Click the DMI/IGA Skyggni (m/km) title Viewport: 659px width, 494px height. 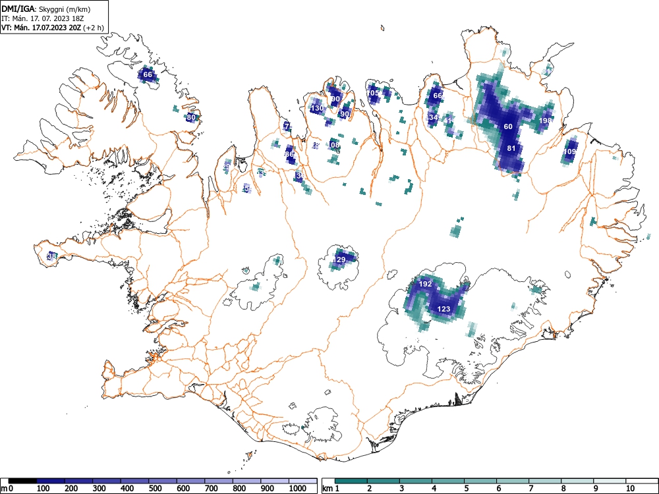pos(46,9)
